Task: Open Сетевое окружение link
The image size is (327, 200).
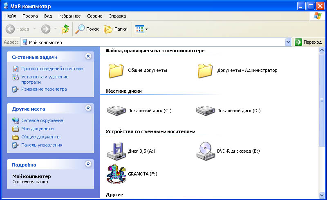Action: pos(42,120)
